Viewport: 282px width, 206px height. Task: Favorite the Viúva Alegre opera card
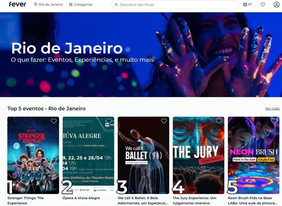click(109, 121)
